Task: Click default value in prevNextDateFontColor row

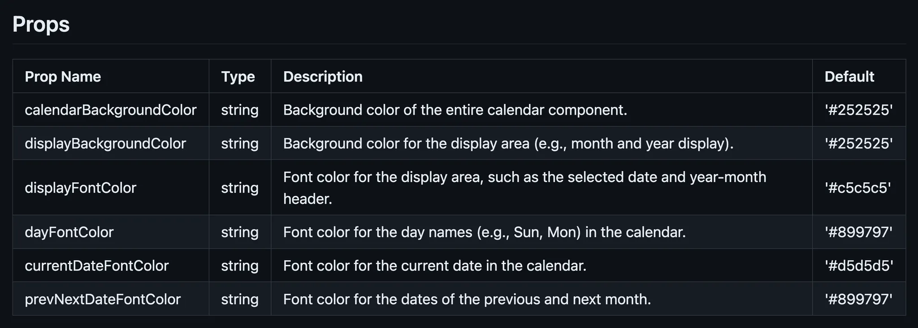Action: 859,299
